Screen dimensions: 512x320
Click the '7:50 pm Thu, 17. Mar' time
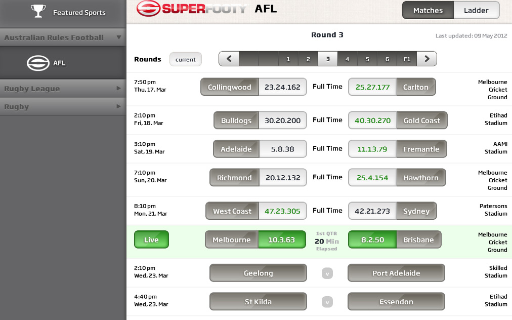(150, 86)
